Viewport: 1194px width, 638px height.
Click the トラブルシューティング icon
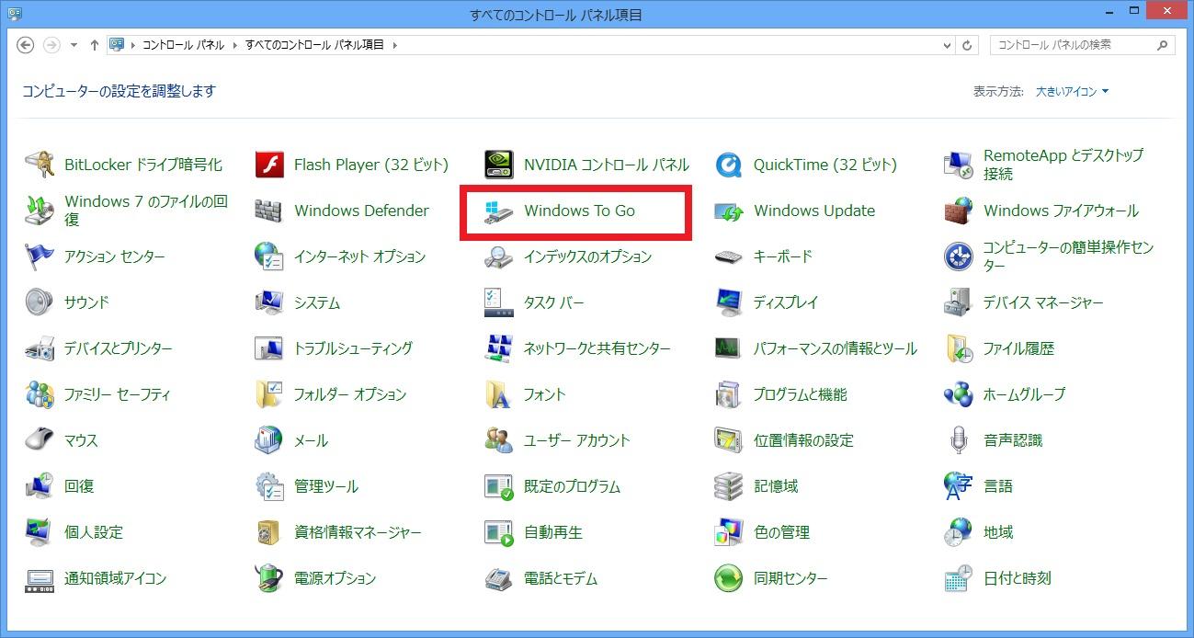[x=268, y=348]
